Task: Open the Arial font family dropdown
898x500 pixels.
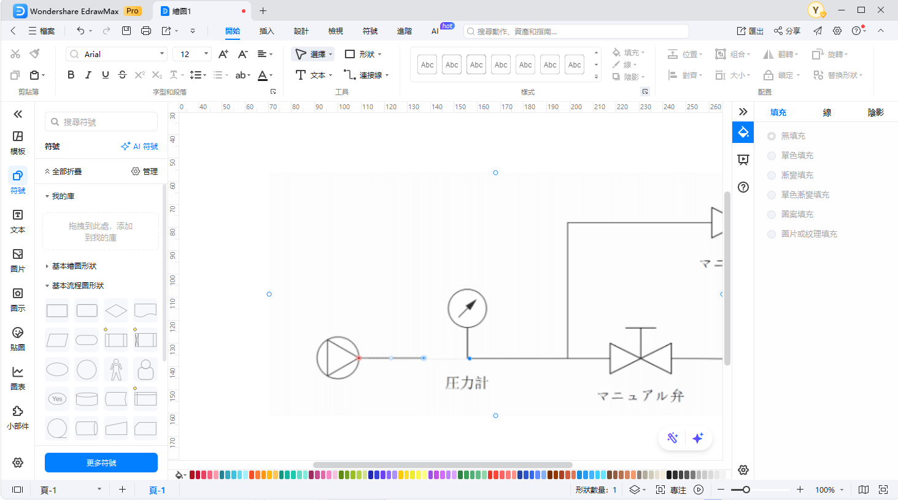Action: (117, 54)
